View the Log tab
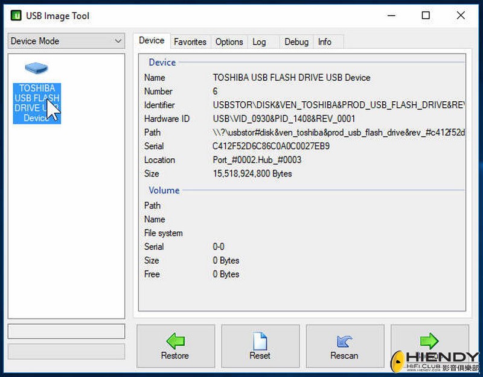 coord(259,42)
